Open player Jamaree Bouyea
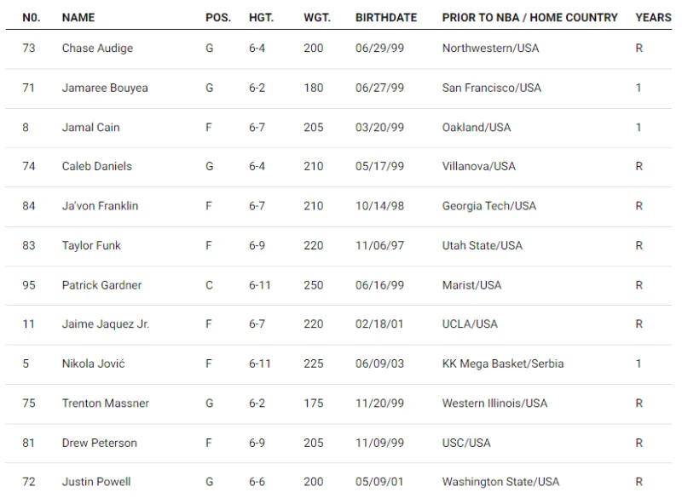682x498 pixels. coord(105,88)
